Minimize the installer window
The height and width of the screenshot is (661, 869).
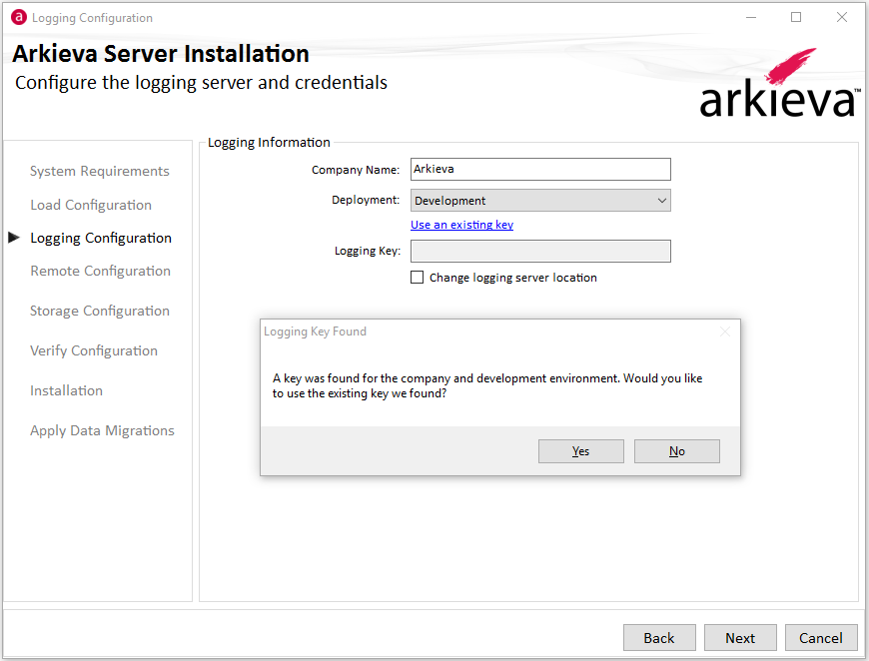coord(751,17)
